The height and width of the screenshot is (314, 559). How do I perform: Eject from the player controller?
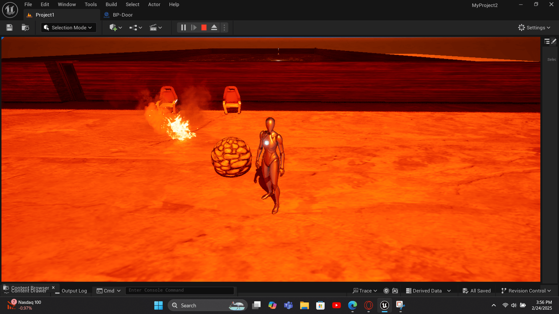click(214, 28)
